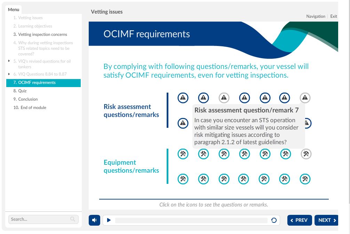Open fourth equipment tools icon, upper row

pyautogui.click(x=245, y=154)
